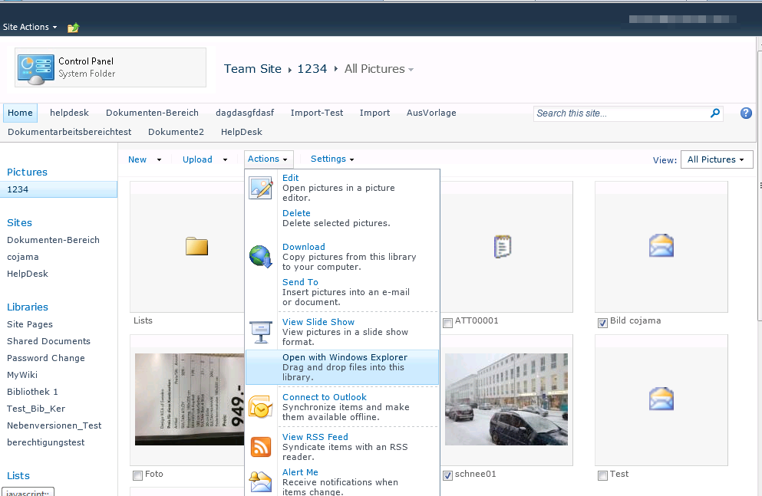Check the Foto picture checkbox
The height and width of the screenshot is (496, 762).
(137, 475)
